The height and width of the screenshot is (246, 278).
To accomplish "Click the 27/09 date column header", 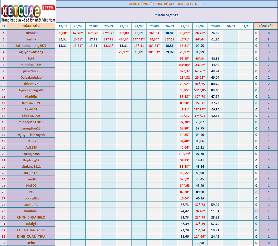I will [x=185, y=26].
